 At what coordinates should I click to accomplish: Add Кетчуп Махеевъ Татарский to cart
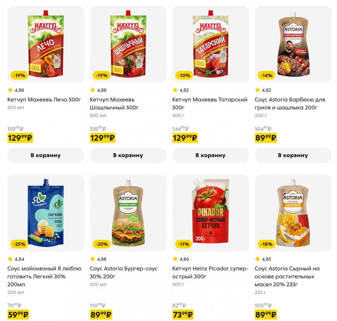211,155
